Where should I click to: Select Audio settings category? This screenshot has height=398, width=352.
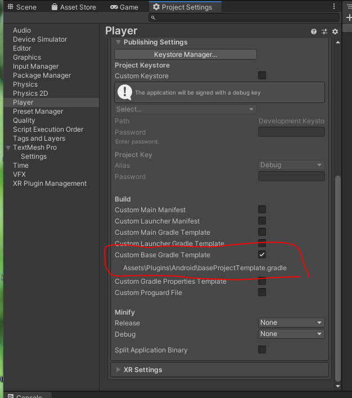[x=22, y=30]
